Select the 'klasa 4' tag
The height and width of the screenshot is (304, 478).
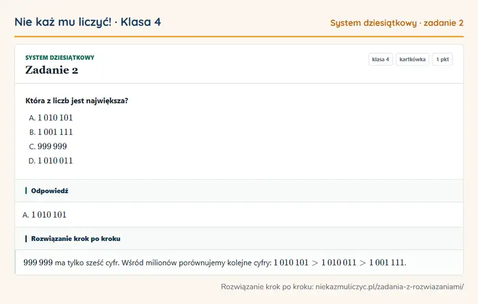coord(380,59)
